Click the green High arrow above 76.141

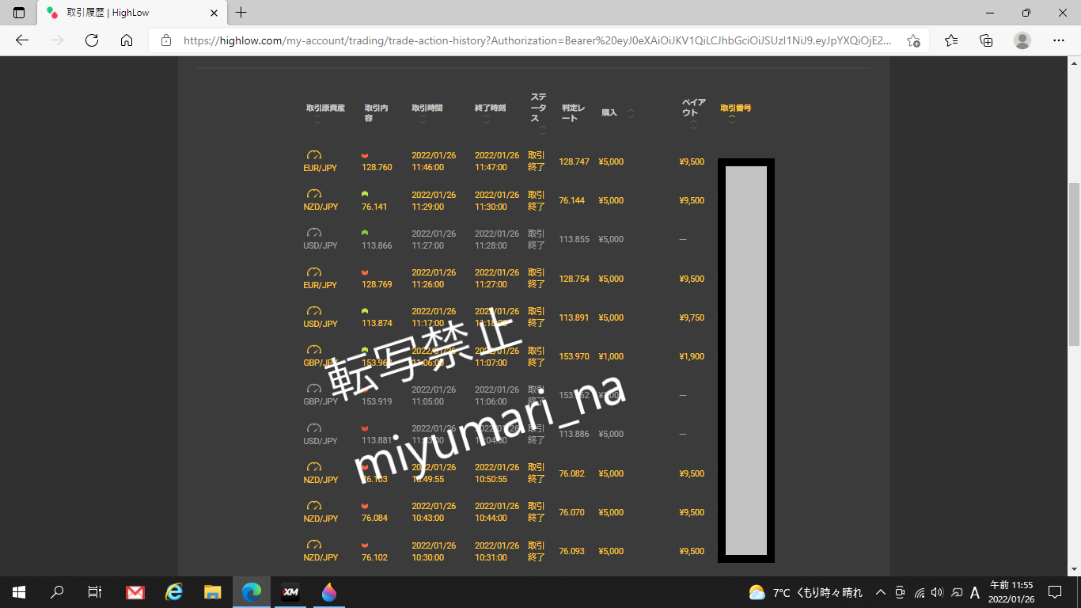pos(365,194)
